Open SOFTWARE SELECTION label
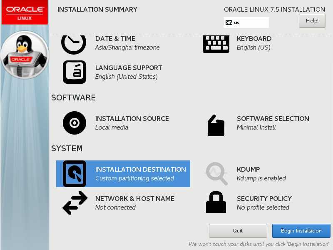Viewport: 333px width, 250px height. click(x=273, y=119)
